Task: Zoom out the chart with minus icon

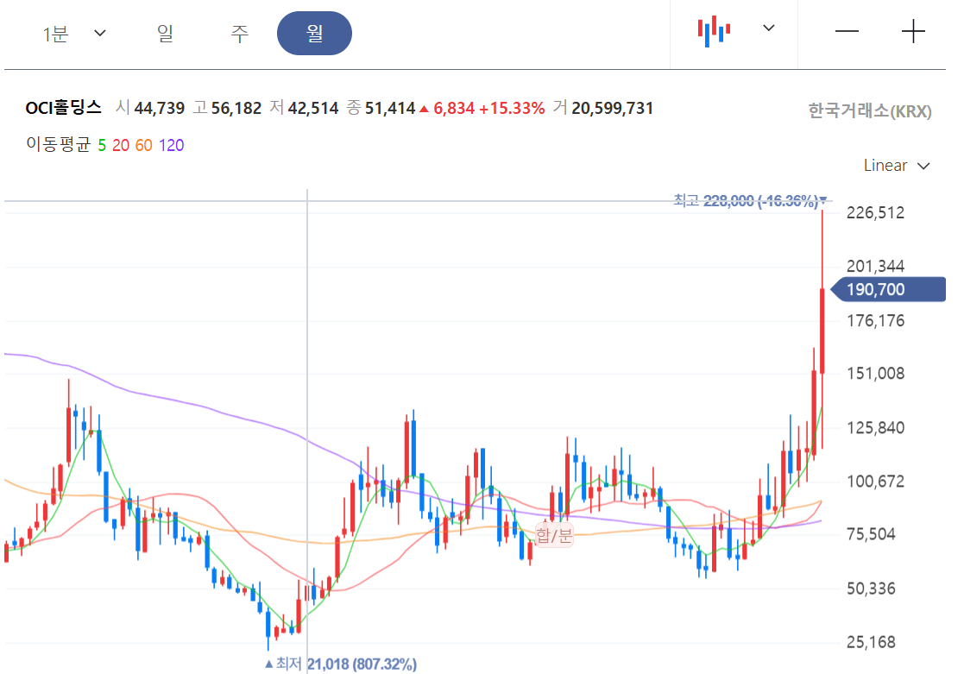Action: click(847, 31)
